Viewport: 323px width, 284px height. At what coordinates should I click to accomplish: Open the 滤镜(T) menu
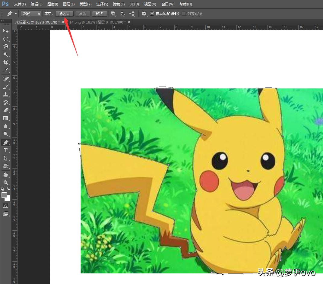point(119,4)
